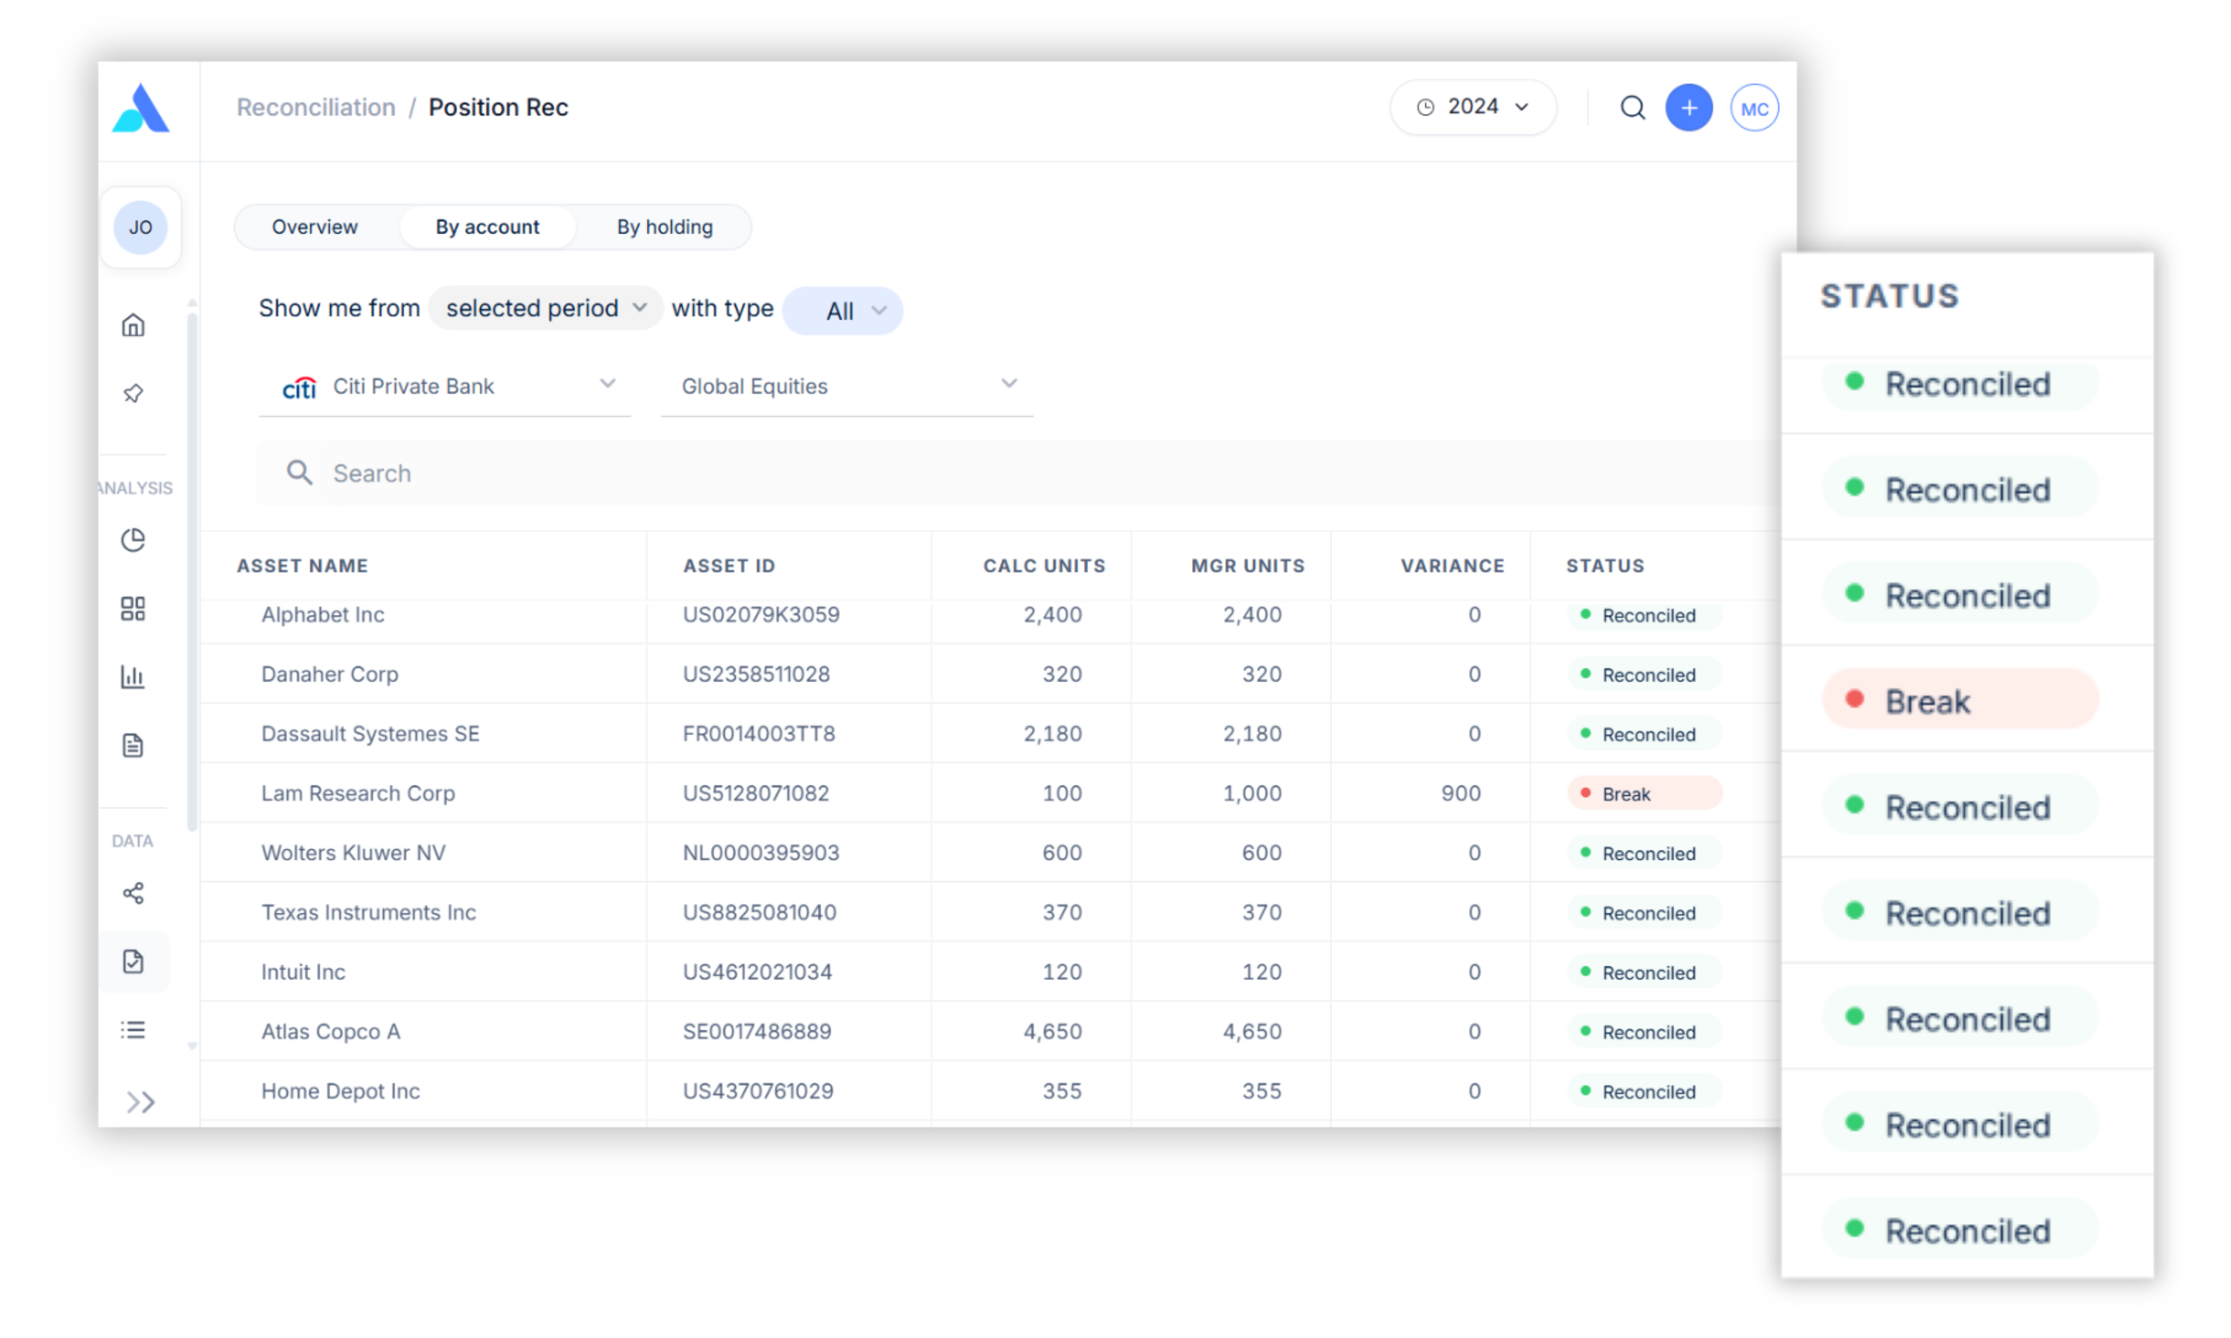This screenshot has width=2231, height=1338.
Task: Click the list icon in sidebar
Action: [x=133, y=1030]
